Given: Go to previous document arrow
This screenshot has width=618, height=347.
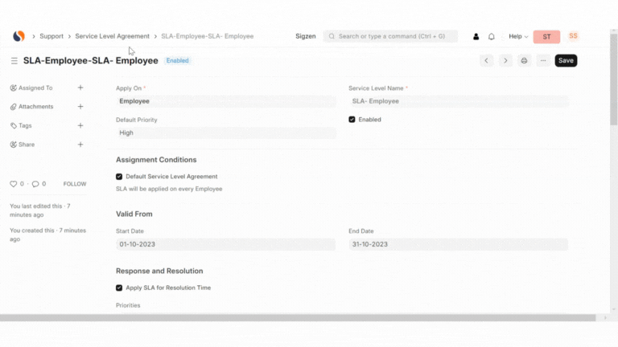Looking at the screenshot, I should tap(486, 60).
